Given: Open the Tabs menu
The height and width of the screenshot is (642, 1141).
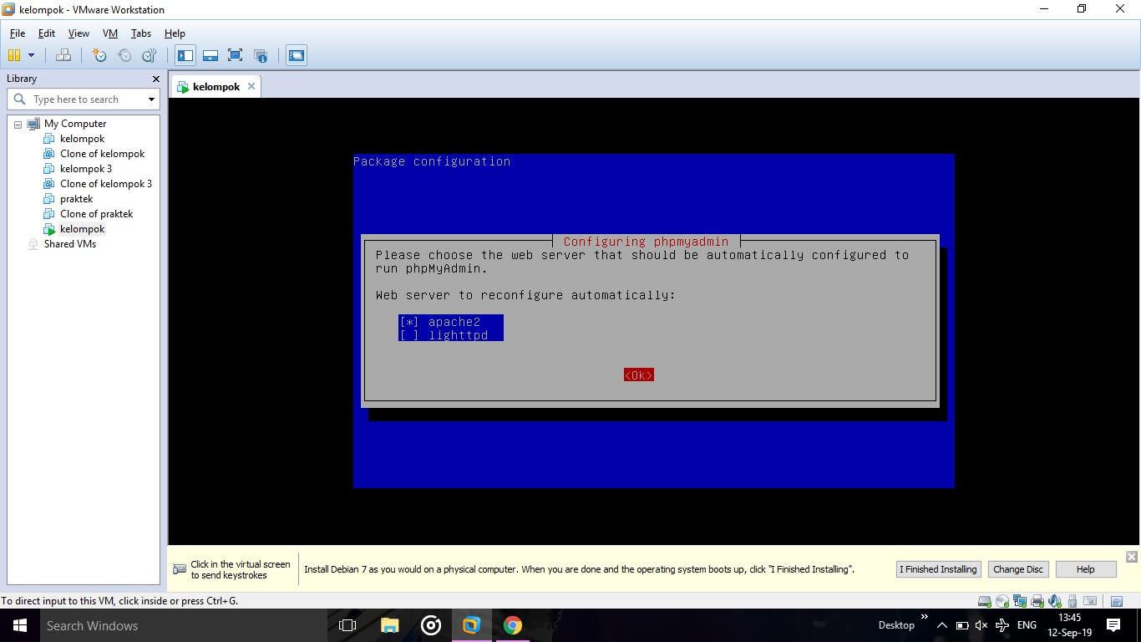Looking at the screenshot, I should (x=140, y=33).
